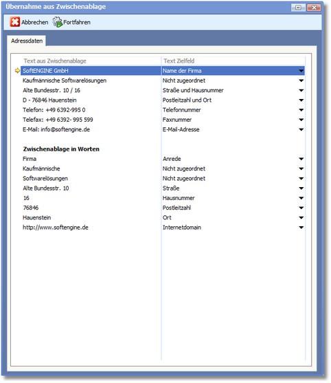Open dropdown for Ort field
The height and width of the screenshot is (383, 331).
[301, 218]
